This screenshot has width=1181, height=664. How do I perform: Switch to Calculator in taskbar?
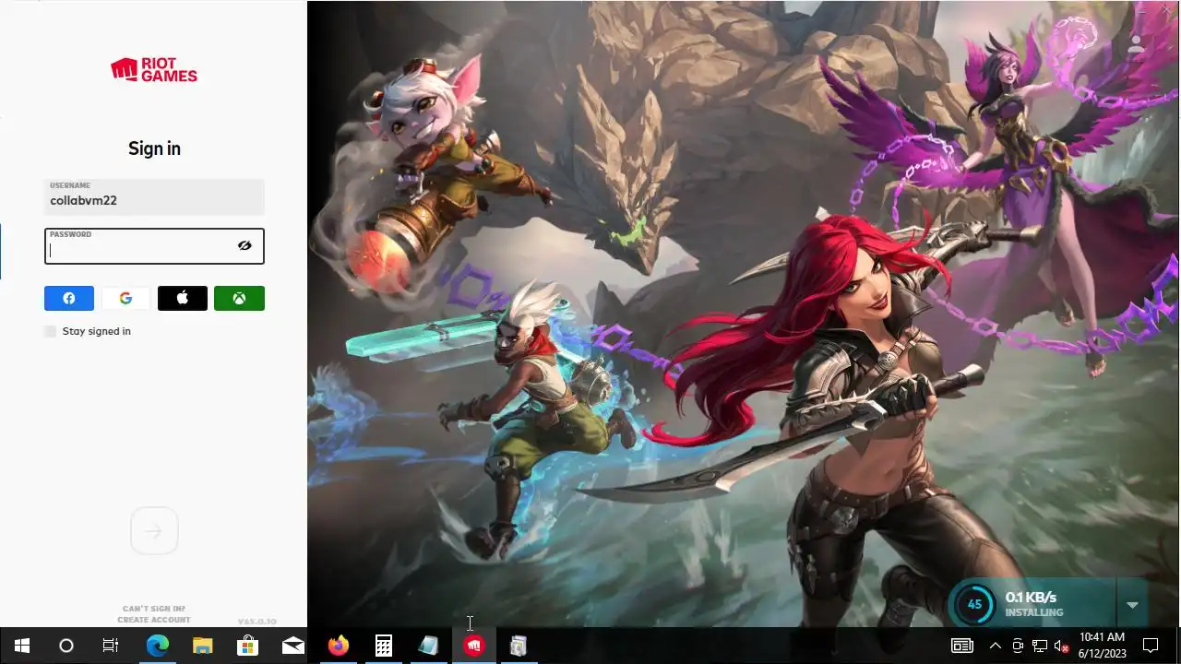pyautogui.click(x=383, y=646)
